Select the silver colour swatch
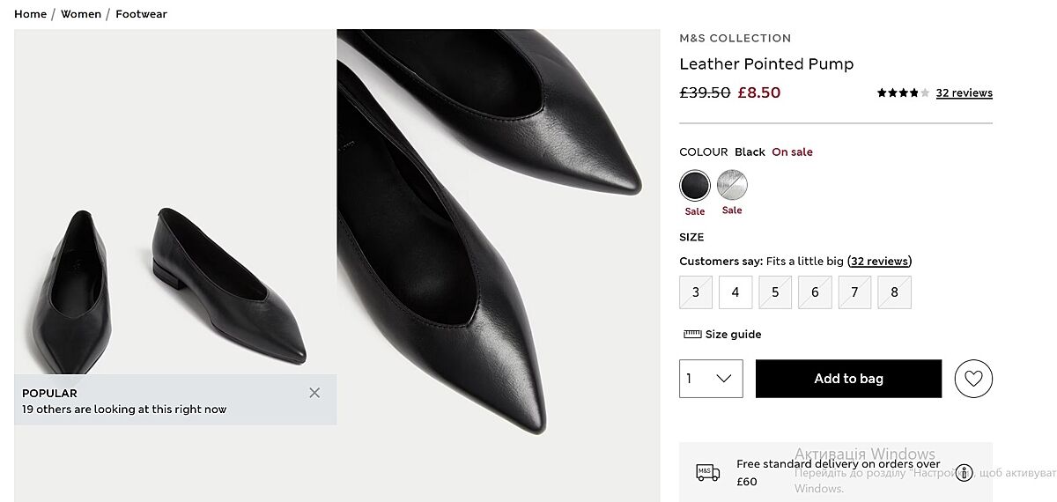1057x502 pixels. pyautogui.click(x=732, y=186)
